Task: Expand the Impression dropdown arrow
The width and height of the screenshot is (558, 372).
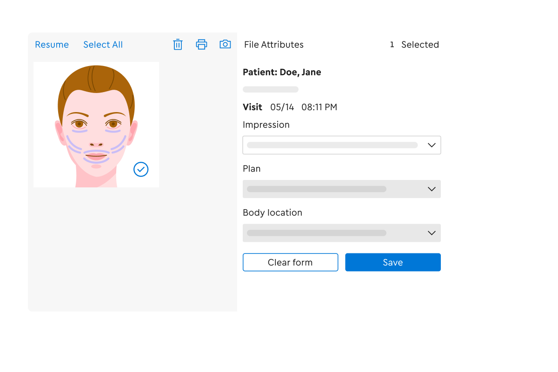Action: pos(431,145)
